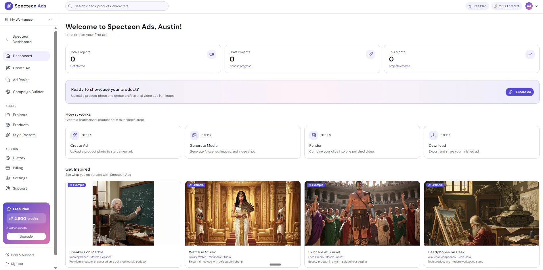Click the Step 3 Render card title
Screen dimensions: 543x270
pos(316,146)
